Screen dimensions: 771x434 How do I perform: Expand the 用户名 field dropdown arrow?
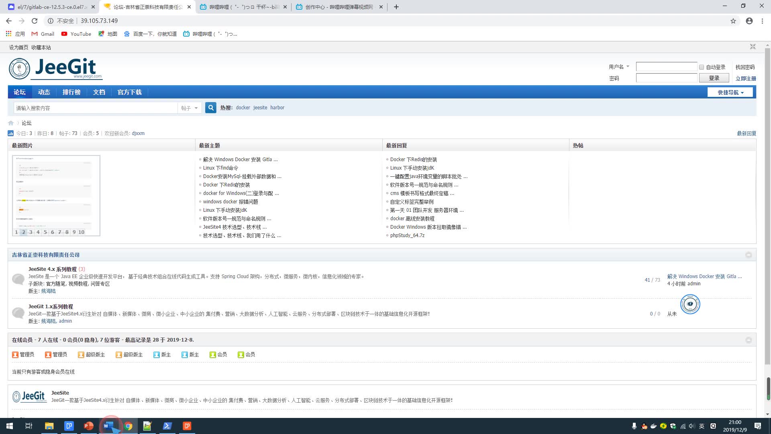628,67
